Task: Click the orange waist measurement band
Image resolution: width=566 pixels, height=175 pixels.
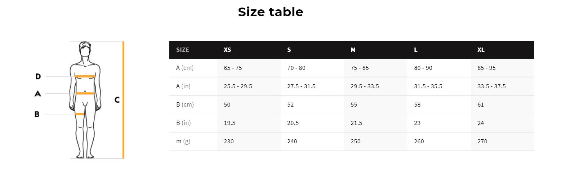Action: [85, 94]
